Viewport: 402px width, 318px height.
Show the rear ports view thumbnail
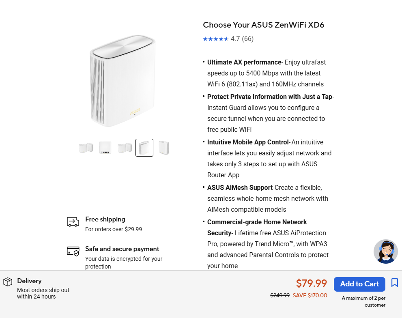pos(105,148)
